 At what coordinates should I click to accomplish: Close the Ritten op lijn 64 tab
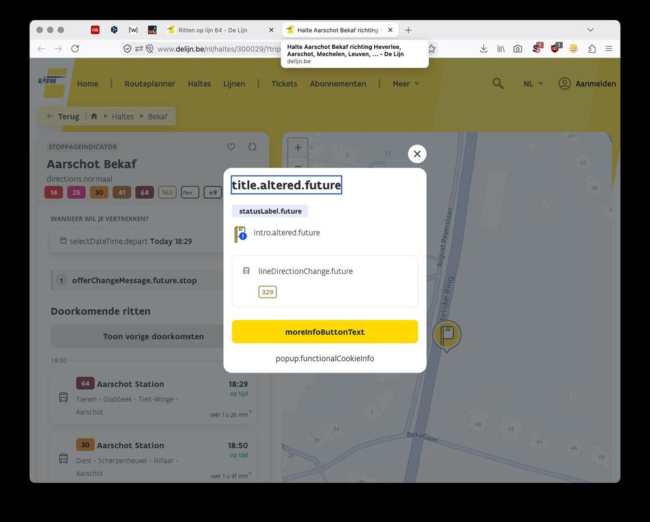(271, 30)
